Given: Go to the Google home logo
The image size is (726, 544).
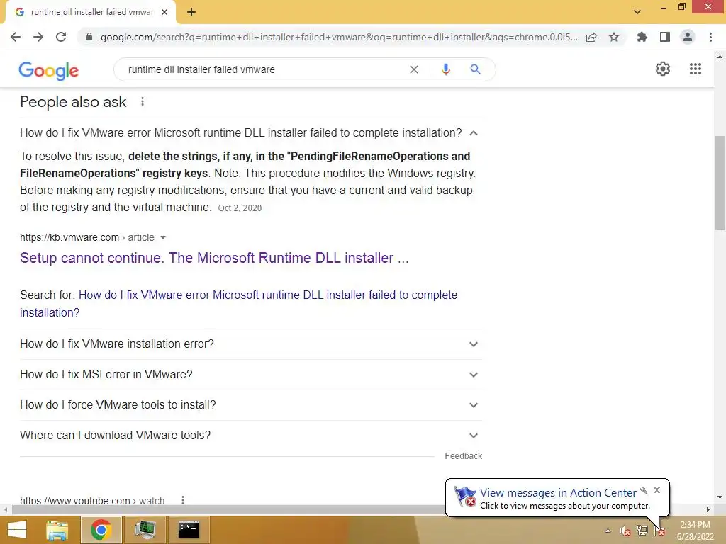Looking at the screenshot, I should pos(49,70).
